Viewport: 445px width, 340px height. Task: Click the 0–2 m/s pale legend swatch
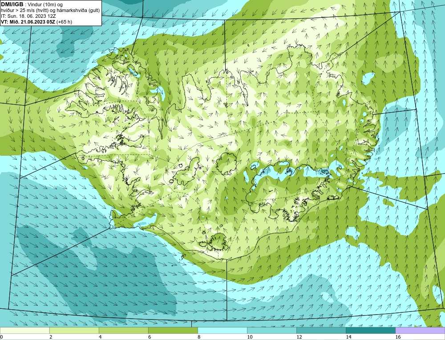tap(25, 330)
